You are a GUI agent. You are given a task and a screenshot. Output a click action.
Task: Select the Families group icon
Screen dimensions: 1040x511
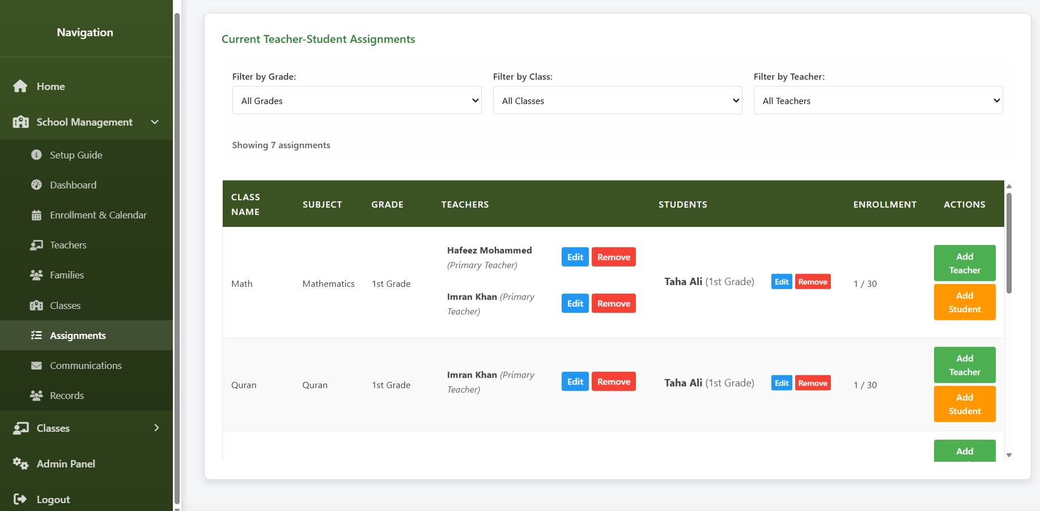[36, 275]
